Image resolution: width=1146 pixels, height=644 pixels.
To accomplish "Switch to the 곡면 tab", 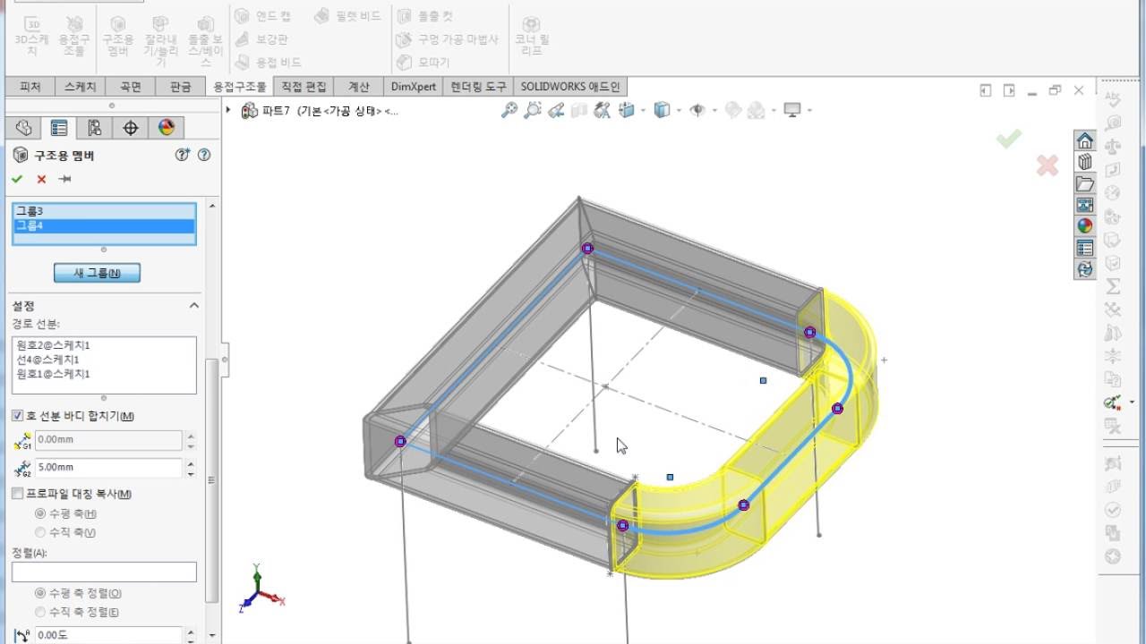I will point(131,87).
